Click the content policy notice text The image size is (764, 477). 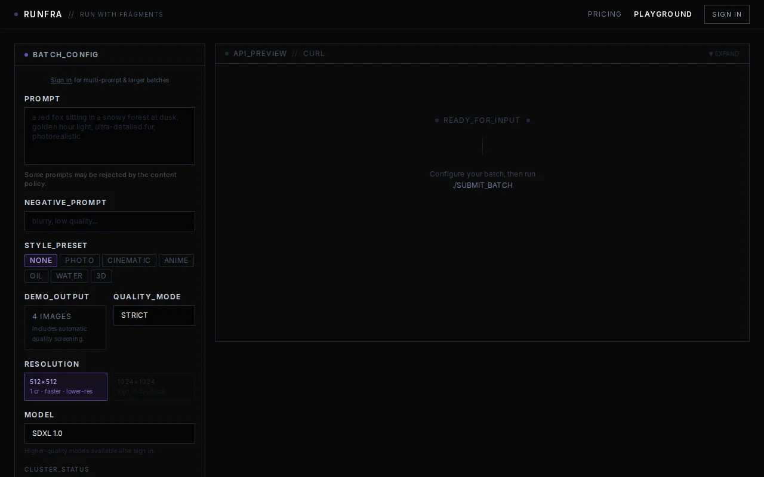tap(100, 179)
